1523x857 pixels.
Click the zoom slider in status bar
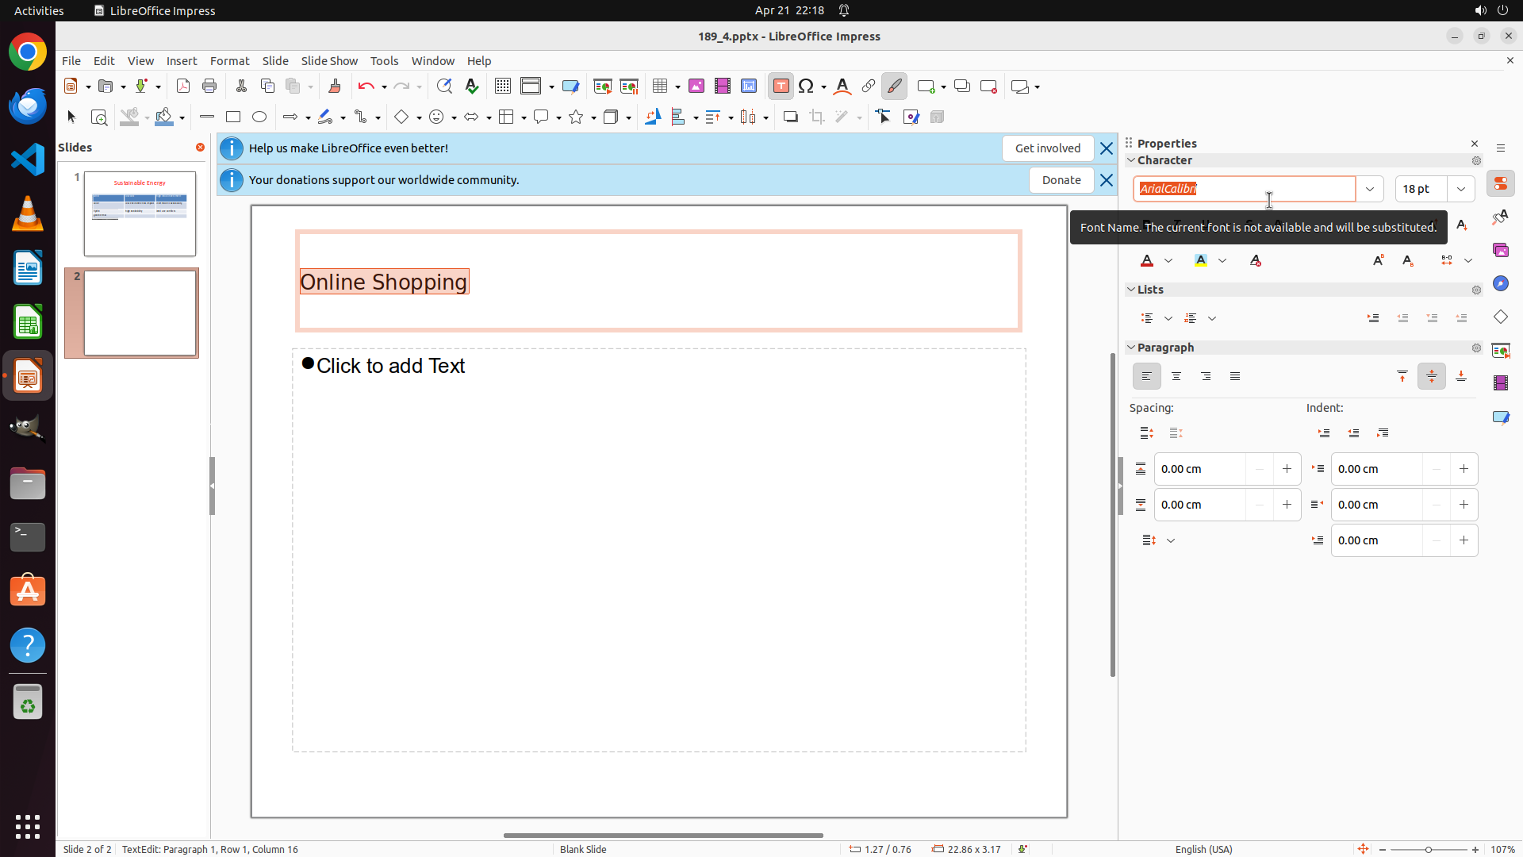coord(1429,850)
